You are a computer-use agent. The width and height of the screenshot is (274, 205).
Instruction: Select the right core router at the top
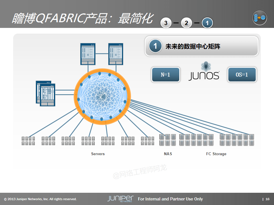tap(116, 54)
